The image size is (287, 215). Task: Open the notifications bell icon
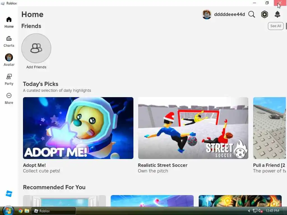click(x=277, y=14)
